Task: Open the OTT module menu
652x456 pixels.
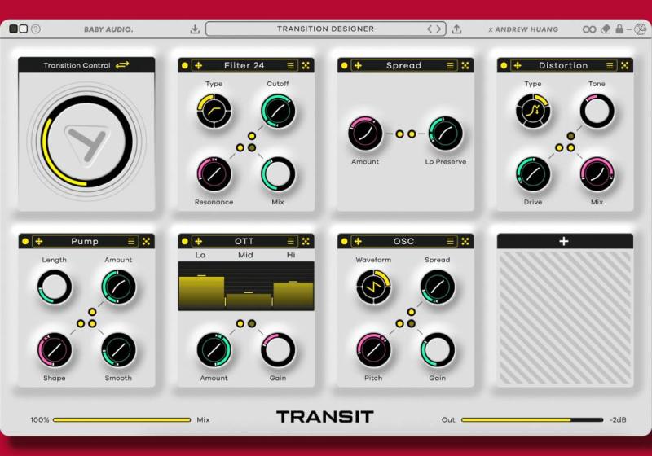Action: 291,241
